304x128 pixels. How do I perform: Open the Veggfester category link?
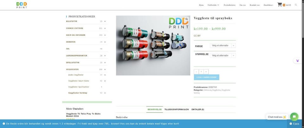click(x=72, y=69)
